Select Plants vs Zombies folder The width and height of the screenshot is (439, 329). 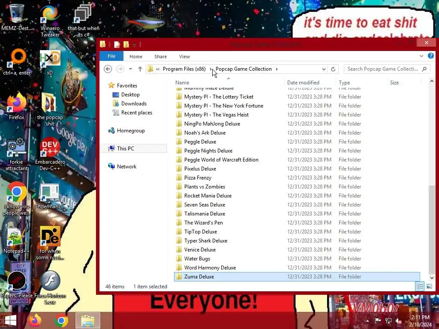coord(204,187)
